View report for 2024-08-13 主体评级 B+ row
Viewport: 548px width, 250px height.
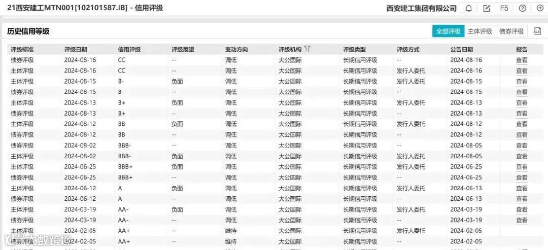point(522,103)
